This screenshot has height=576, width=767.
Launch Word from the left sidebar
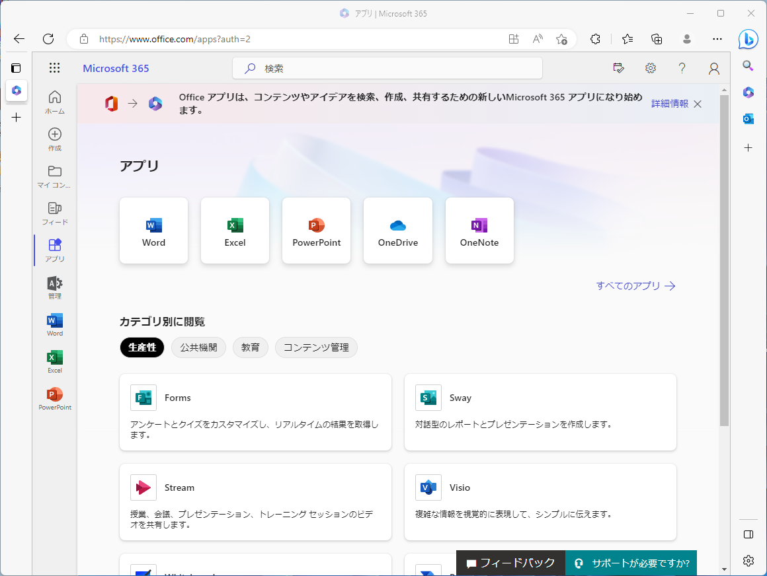pos(55,324)
